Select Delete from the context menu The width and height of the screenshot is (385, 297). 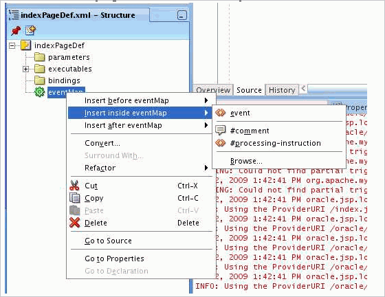[140, 223]
